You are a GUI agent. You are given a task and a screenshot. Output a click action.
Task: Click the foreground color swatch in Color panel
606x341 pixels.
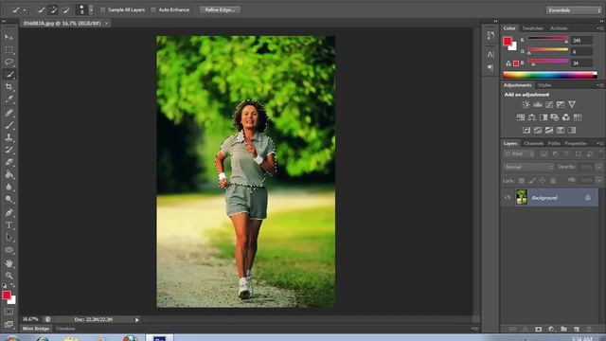click(x=508, y=41)
